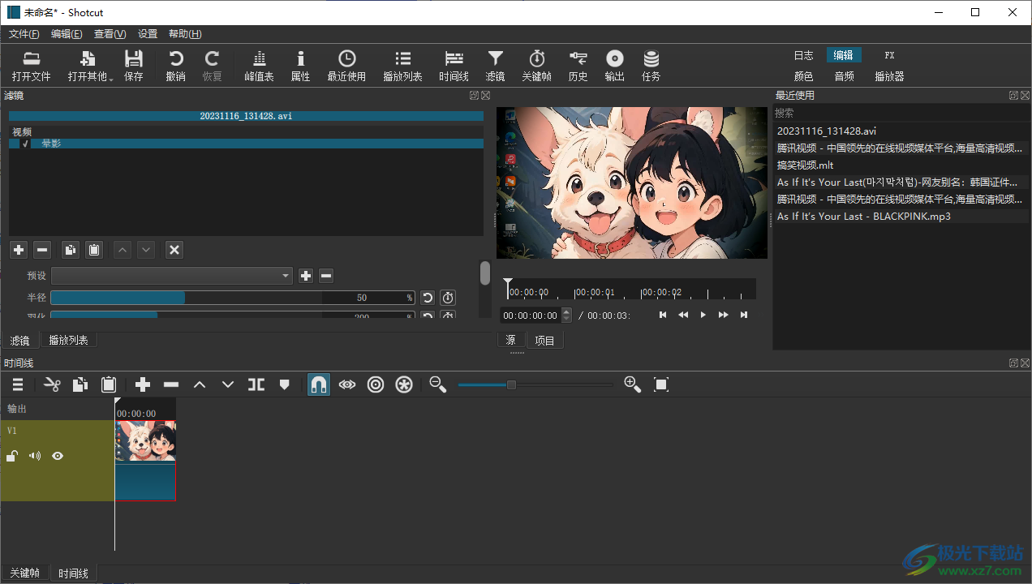Reset Radius parameter to default
1032x584 pixels.
click(428, 298)
